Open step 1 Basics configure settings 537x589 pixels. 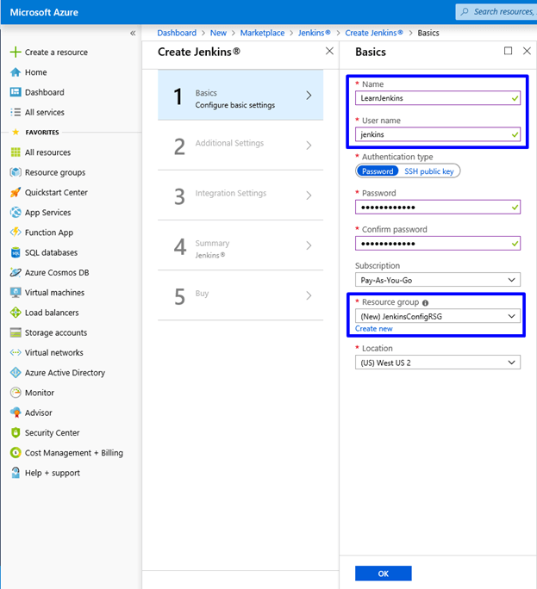(240, 95)
